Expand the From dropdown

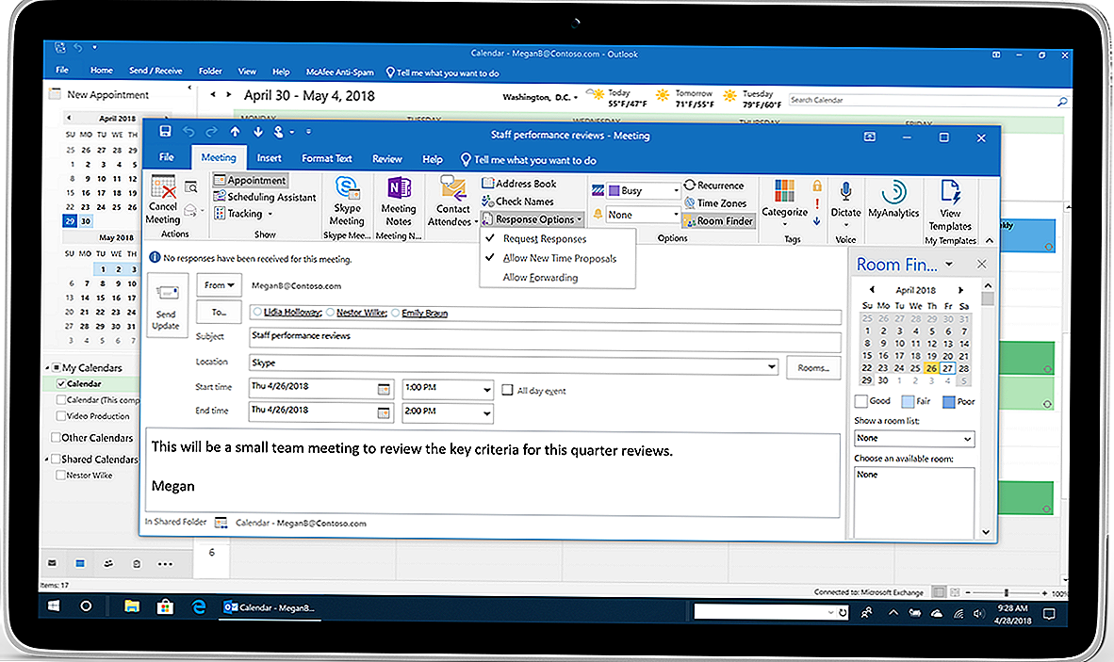219,285
